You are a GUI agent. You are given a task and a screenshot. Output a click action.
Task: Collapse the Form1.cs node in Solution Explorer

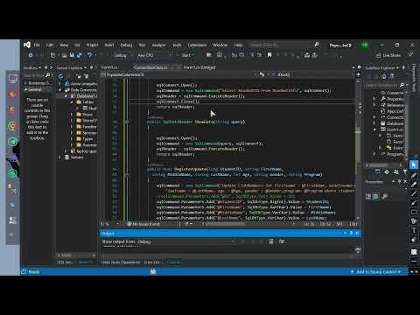click(x=374, y=129)
